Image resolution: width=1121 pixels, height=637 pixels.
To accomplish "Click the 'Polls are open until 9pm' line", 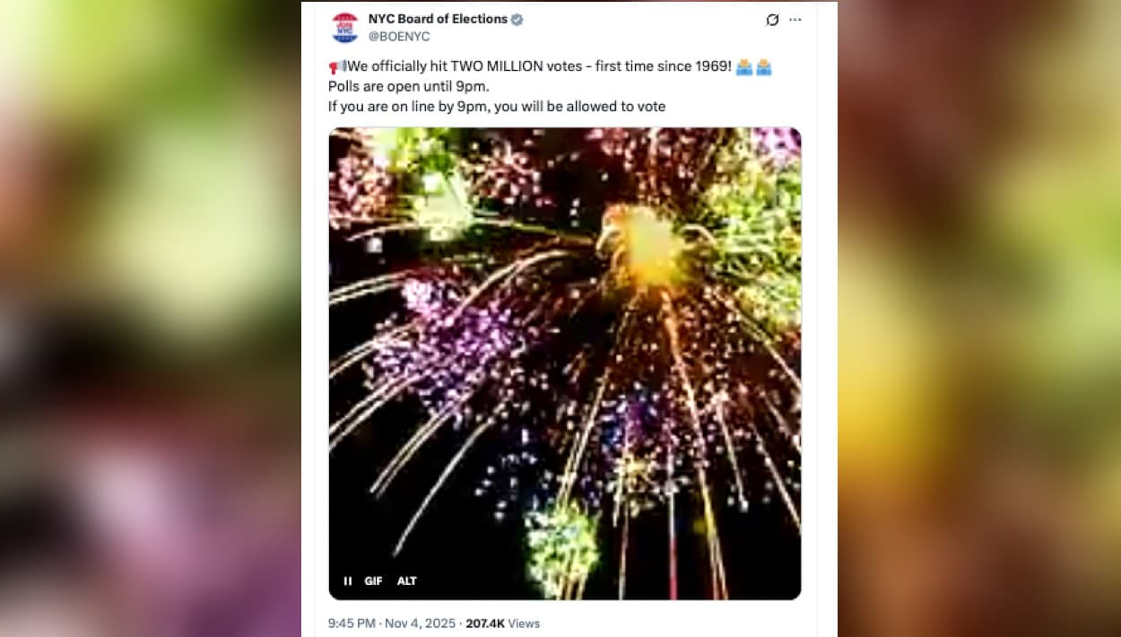I will pyautogui.click(x=408, y=87).
